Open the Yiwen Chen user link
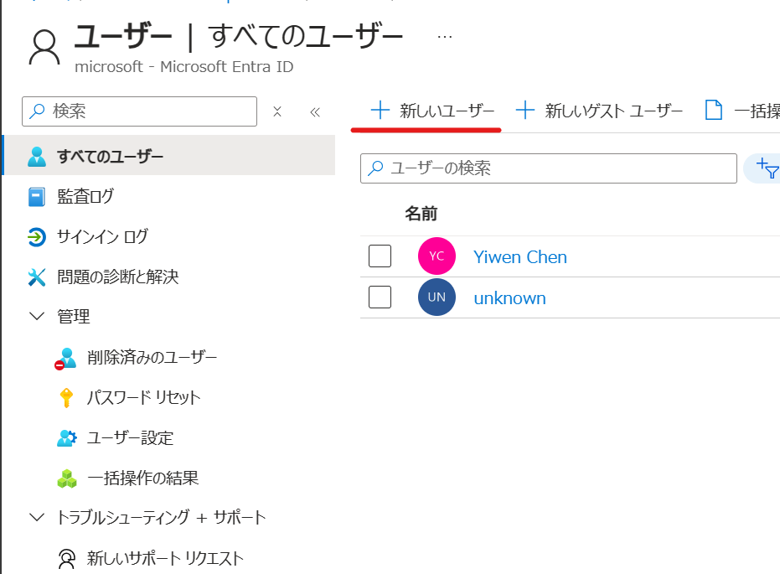Screen dimensions: 780x574 point(520,256)
